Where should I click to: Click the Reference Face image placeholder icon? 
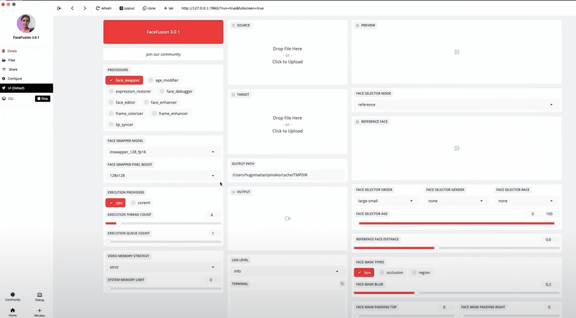pos(457,148)
